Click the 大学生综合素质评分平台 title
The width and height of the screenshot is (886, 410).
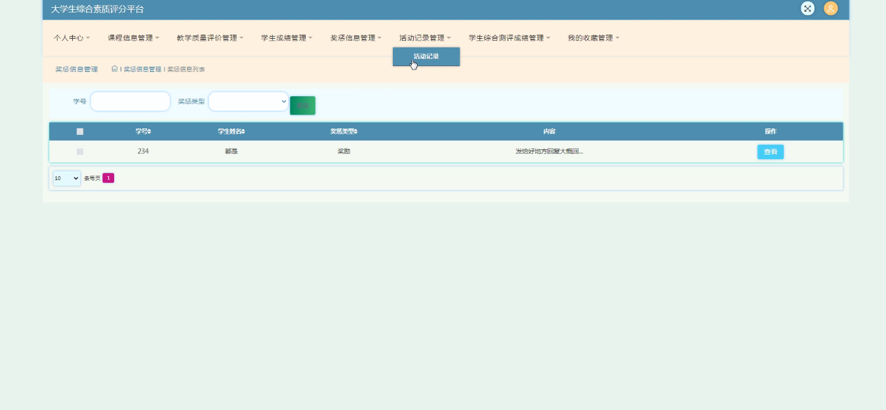[97, 9]
